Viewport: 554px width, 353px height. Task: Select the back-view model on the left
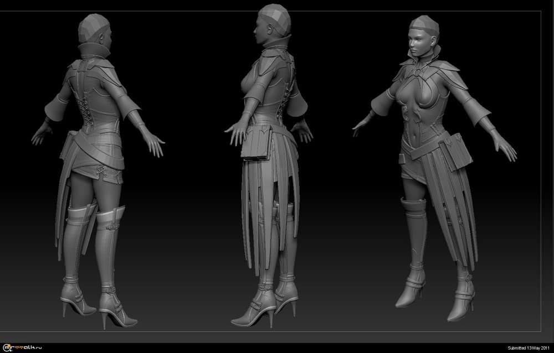95,166
